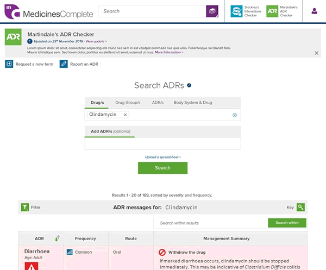Click the Report an ADR pencil icon
326x270 pixels.
point(64,64)
